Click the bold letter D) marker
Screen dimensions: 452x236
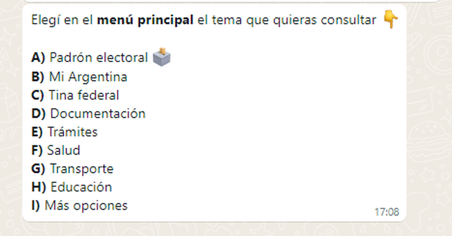point(38,114)
